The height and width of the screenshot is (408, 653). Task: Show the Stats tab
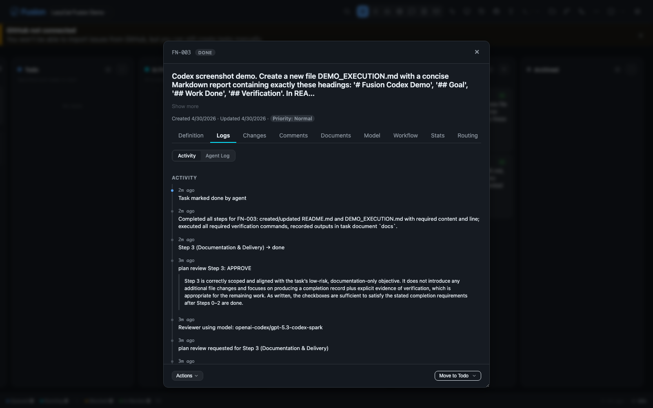pos(438,135)
